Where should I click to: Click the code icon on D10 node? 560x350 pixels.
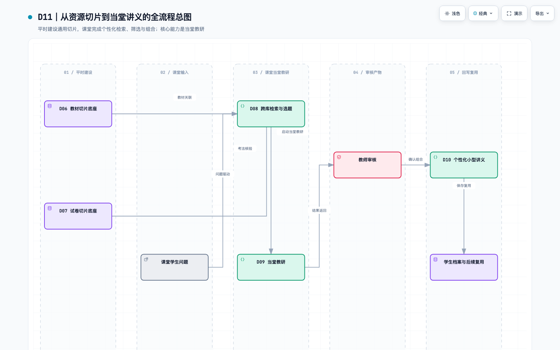click(435, 157)
